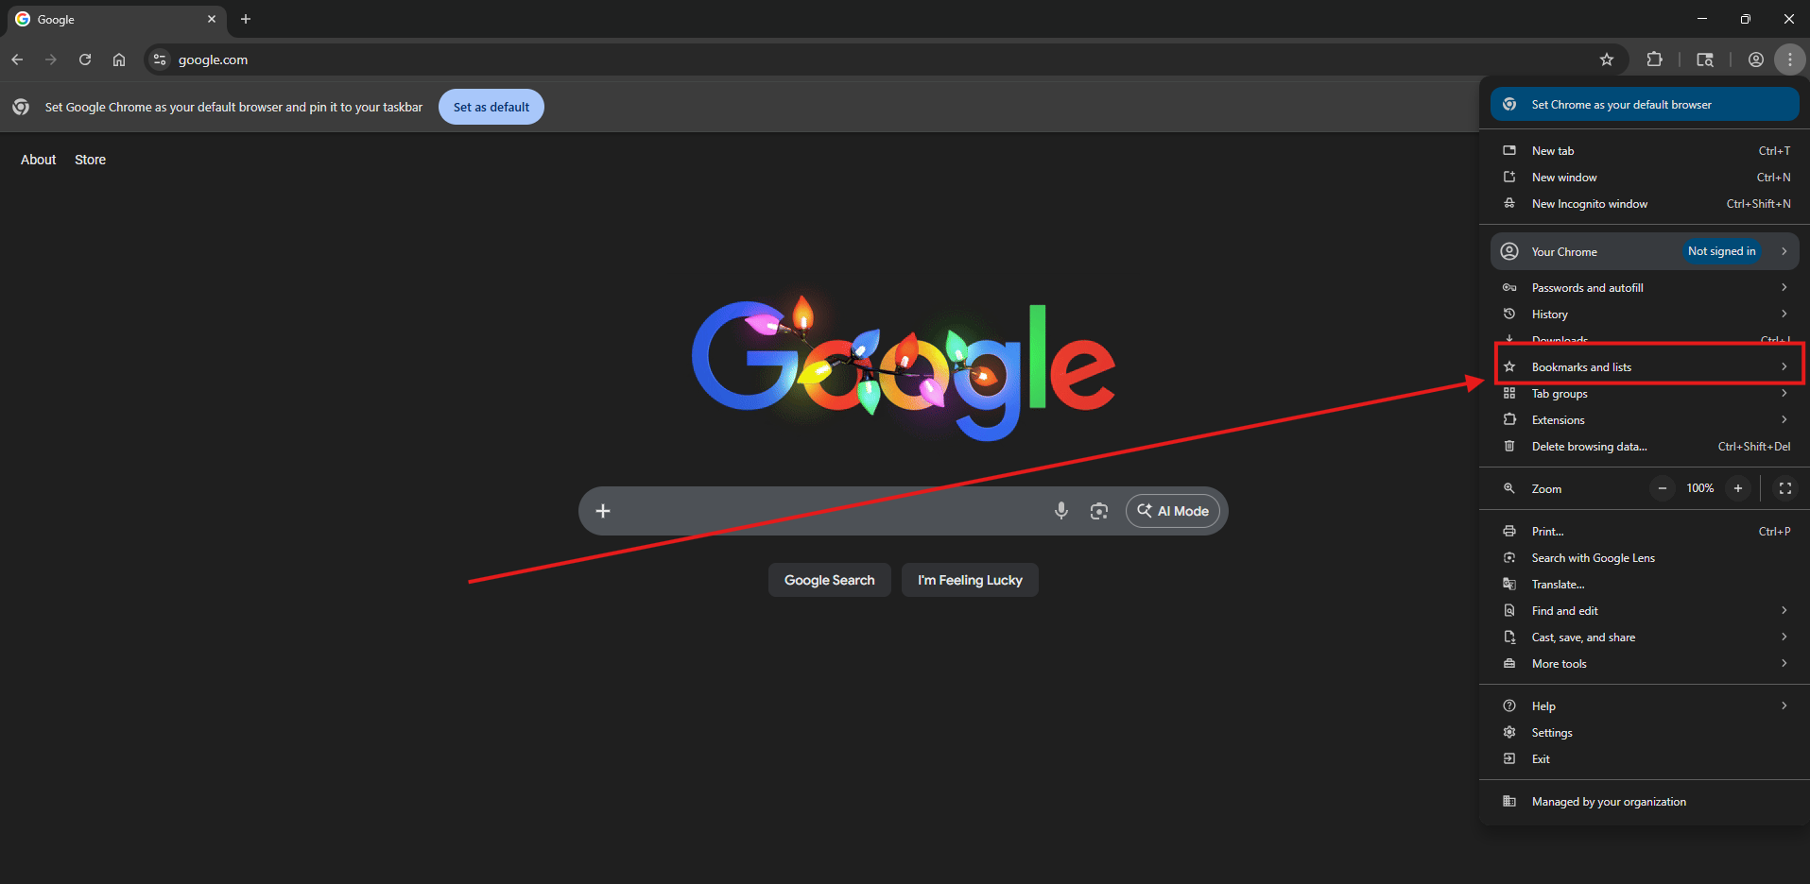Expand the Find and edit submenu
The width and height of the screenshot is (1810, 884).
[x=1645, y=611]
